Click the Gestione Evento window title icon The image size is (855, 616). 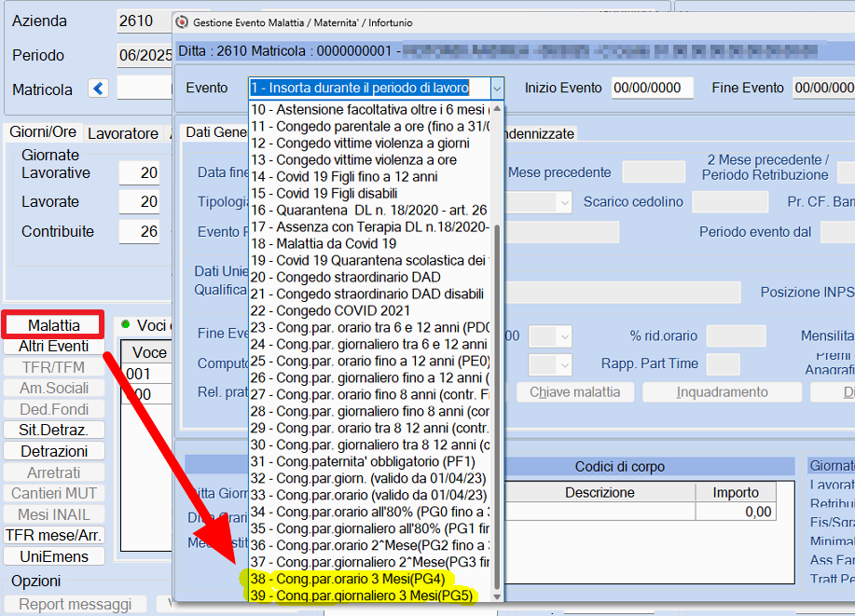coord(182,22)
